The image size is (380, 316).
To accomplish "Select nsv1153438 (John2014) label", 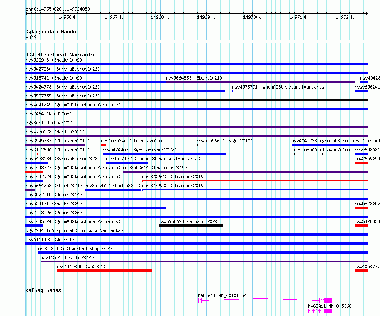I will 67,257.
